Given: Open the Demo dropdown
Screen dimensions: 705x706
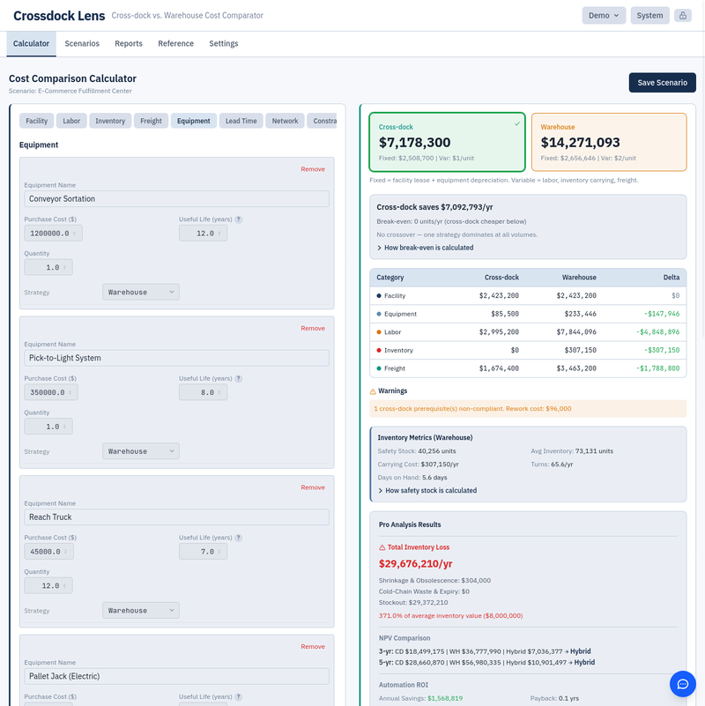Looking at the screenshot, I should (604, 15).
